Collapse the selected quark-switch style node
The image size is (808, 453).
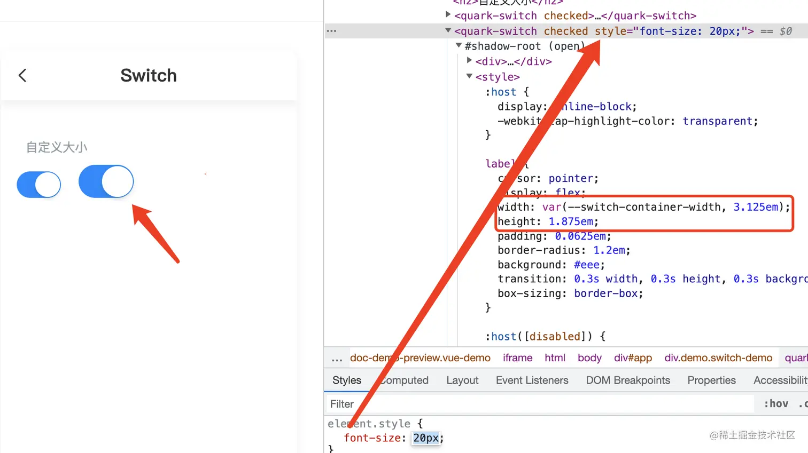click(448, 30)
